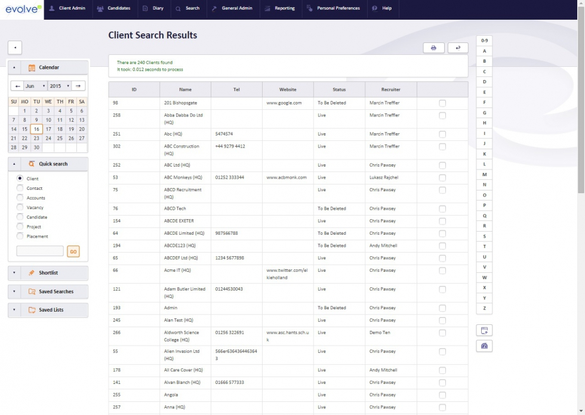Click the Saved Lists folder icon
The image size is (585, 415).
point(33,310)
